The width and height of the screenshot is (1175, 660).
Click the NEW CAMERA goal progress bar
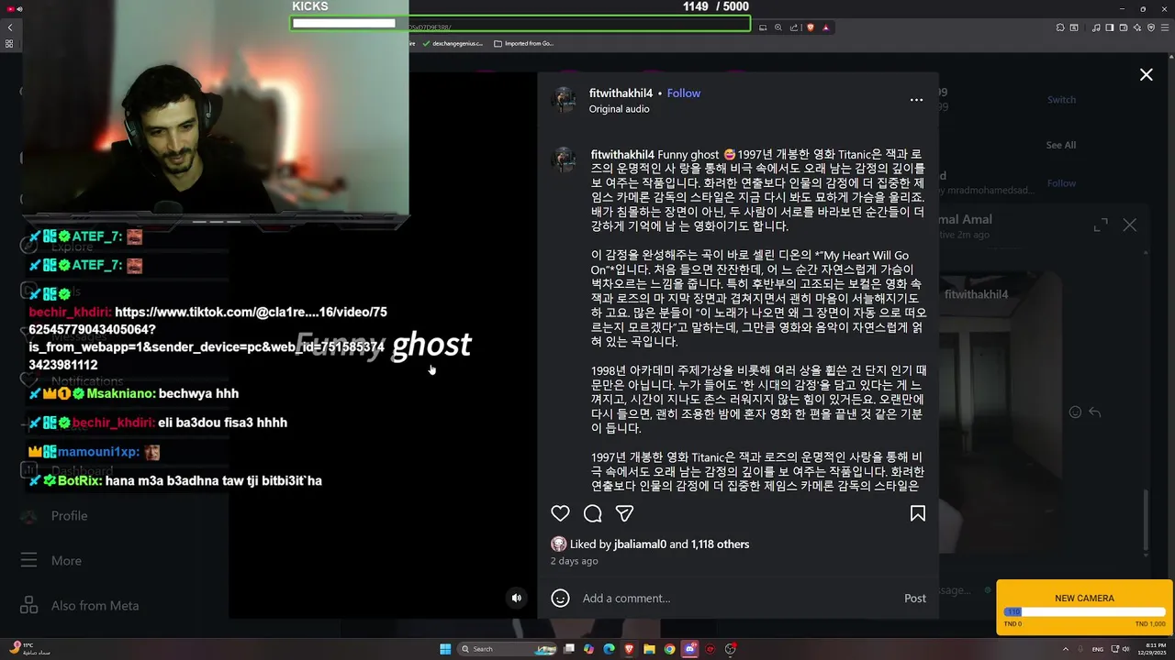point(1084,611)
